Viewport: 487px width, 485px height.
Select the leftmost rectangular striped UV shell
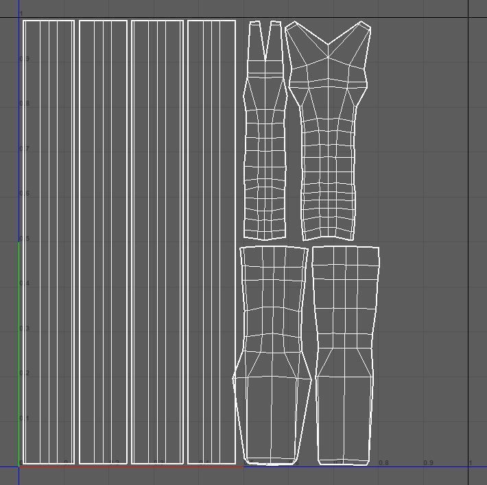coord(49,242)
